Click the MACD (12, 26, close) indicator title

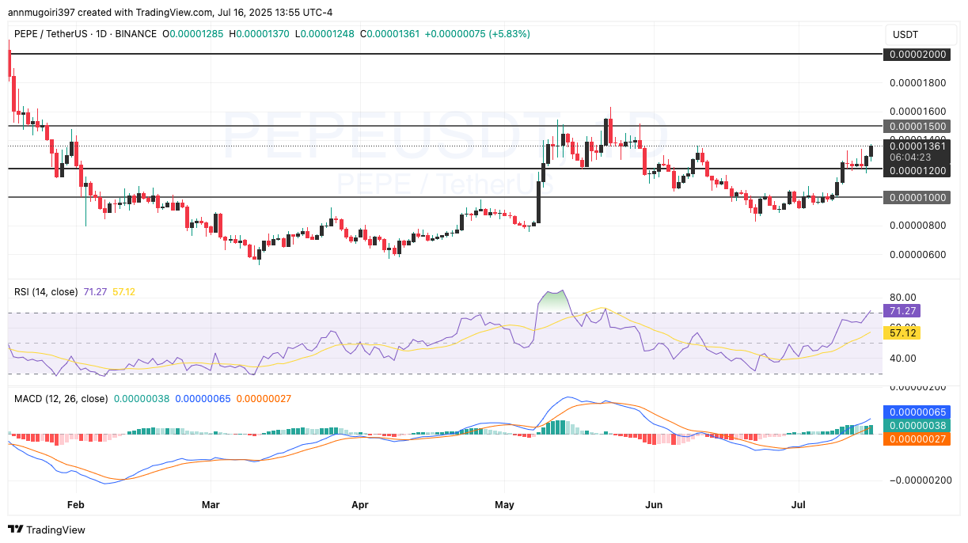[x=61, y=398]
